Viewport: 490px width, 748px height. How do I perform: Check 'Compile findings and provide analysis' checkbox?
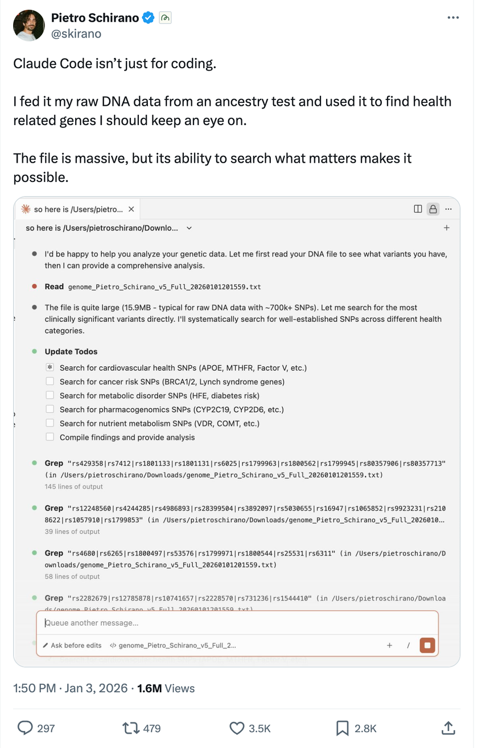coord(50,437)
